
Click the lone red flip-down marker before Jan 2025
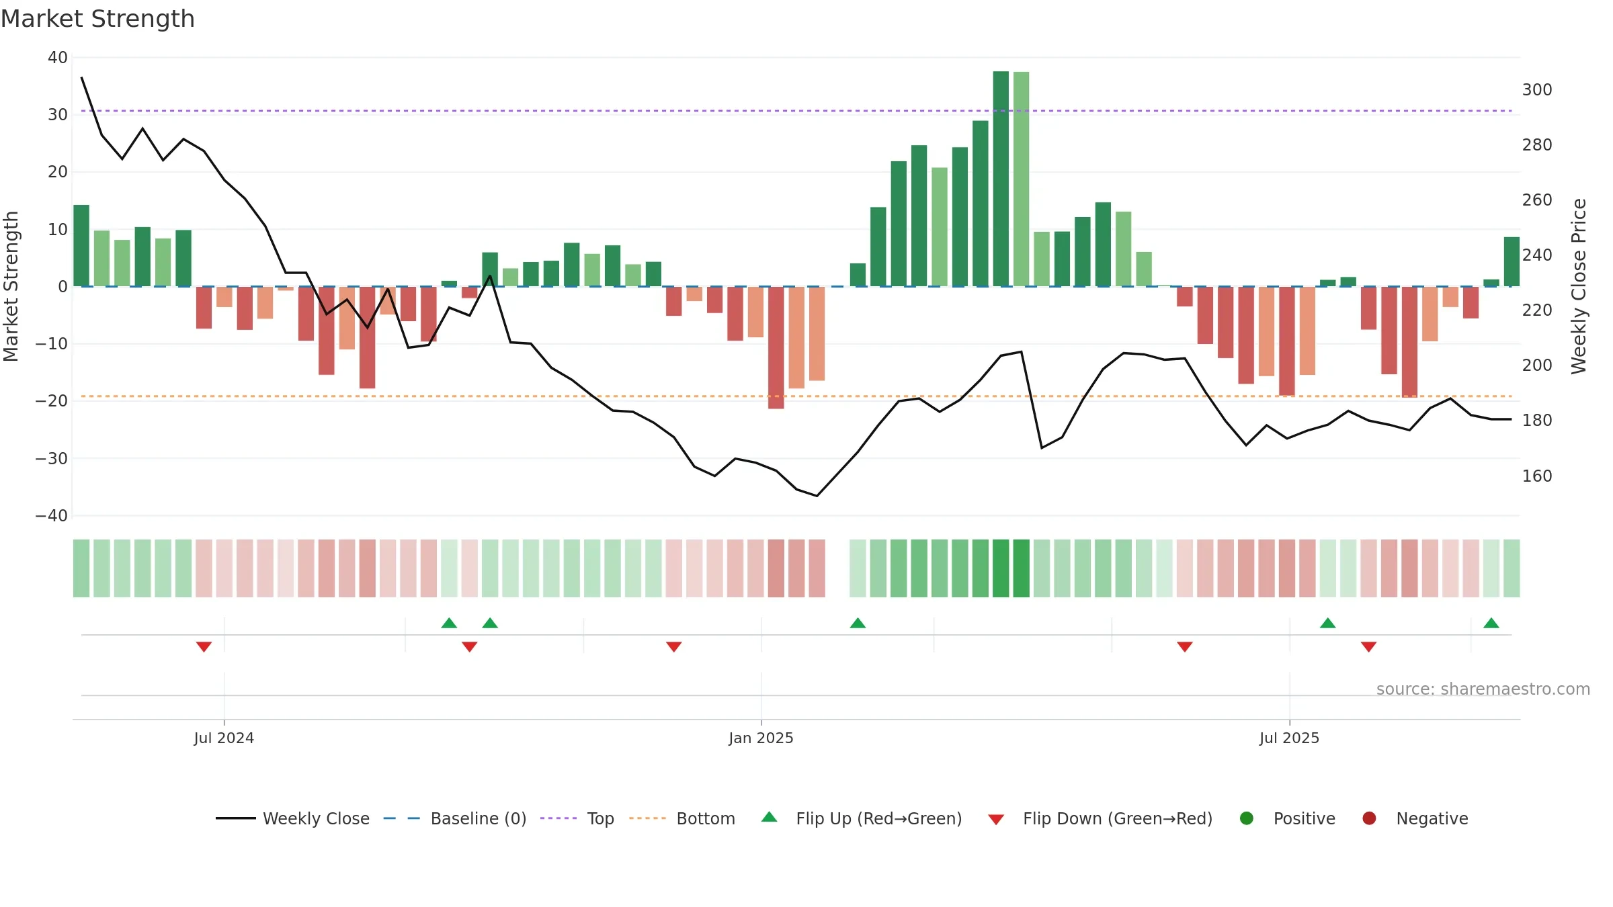tap(673, 646)
